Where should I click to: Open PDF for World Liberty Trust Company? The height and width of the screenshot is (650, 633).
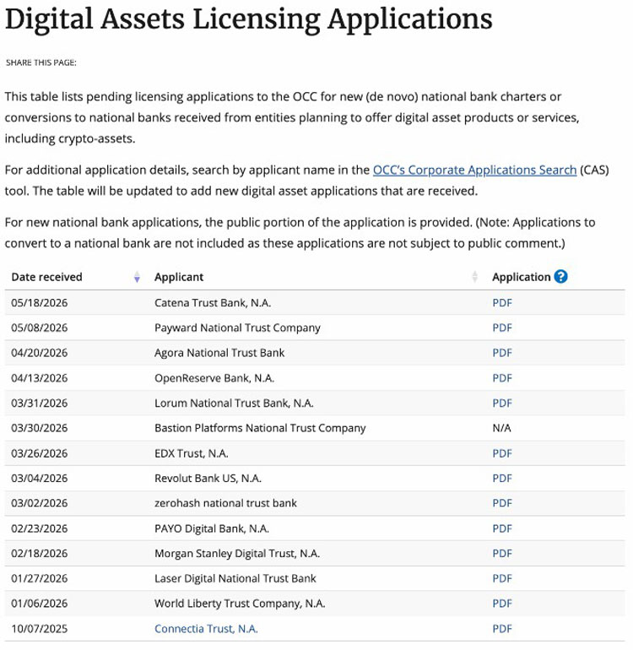point(502,604)
